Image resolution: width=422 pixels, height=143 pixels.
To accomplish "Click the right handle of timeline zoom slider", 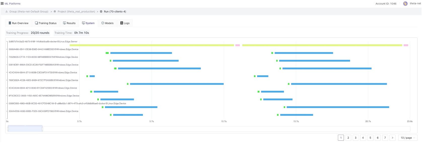I will [x=42, y=129].
